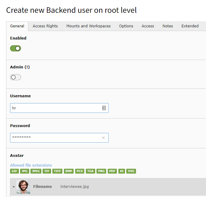Image resolution: width=206 pixels, height=197 pixels.
Task: Select the General tab
Action: point(17,26)
